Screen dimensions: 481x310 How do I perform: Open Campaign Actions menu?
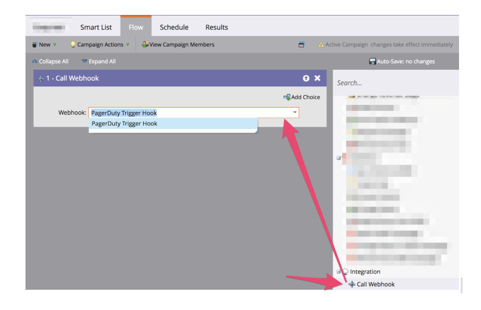[x=100, y=44]
